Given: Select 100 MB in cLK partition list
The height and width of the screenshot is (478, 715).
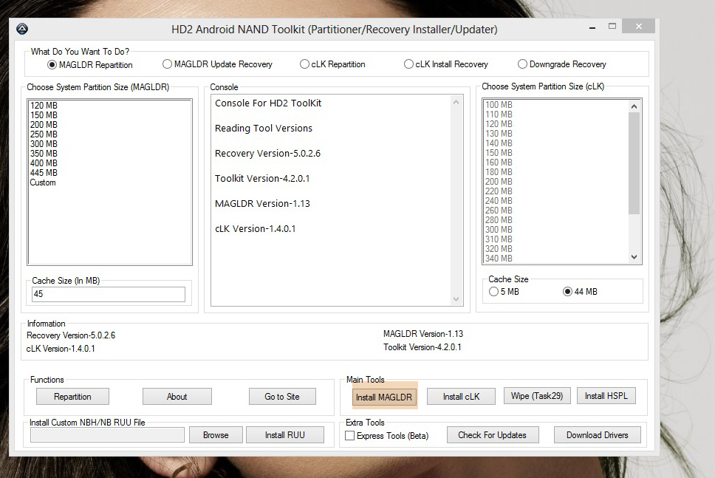Looking at the screenshot, I should pyautogui.click(x=499, y=104).
